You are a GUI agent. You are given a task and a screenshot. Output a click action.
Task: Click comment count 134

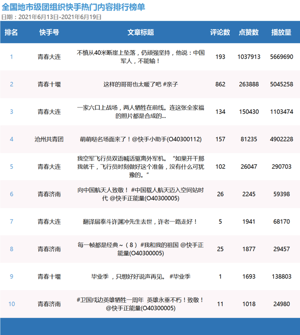[220, 112]
